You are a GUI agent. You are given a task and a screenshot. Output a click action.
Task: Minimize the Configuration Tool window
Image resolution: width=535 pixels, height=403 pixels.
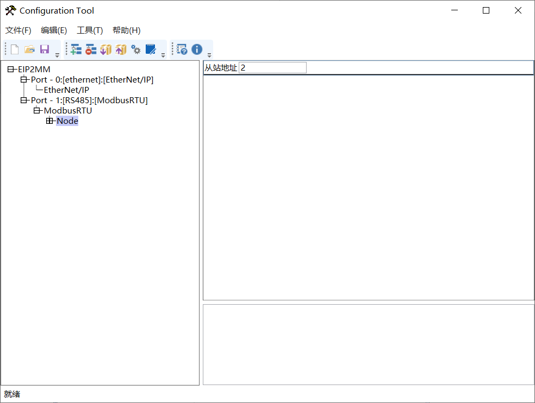[x=455, y=10]
